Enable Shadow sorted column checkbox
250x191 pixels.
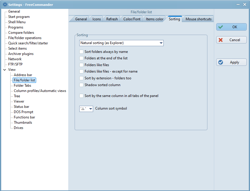coord(81,85)
